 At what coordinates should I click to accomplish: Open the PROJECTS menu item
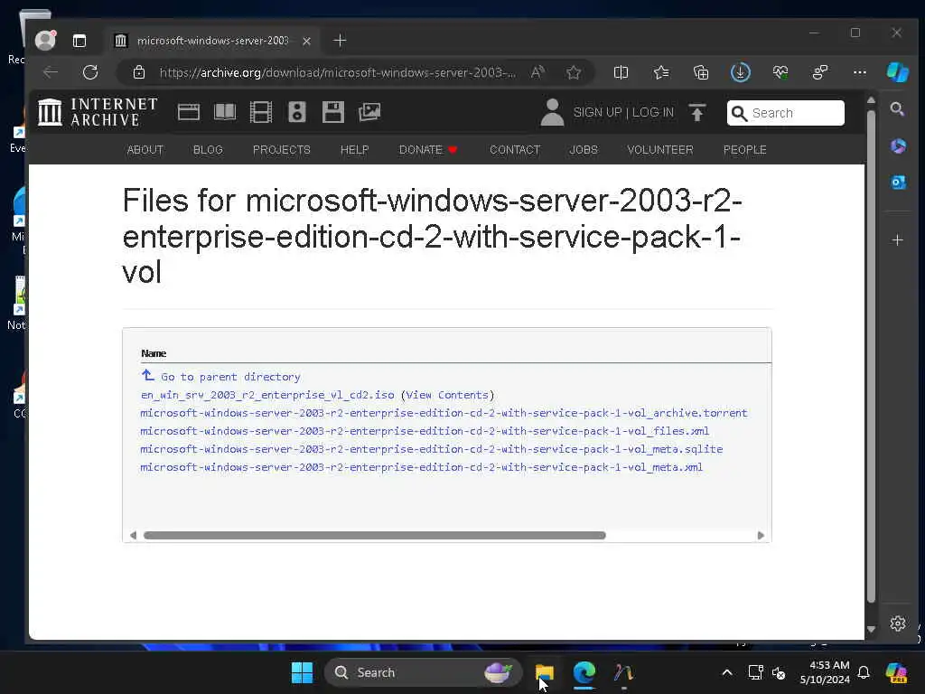pyautogui.click(x=282, y=150)
